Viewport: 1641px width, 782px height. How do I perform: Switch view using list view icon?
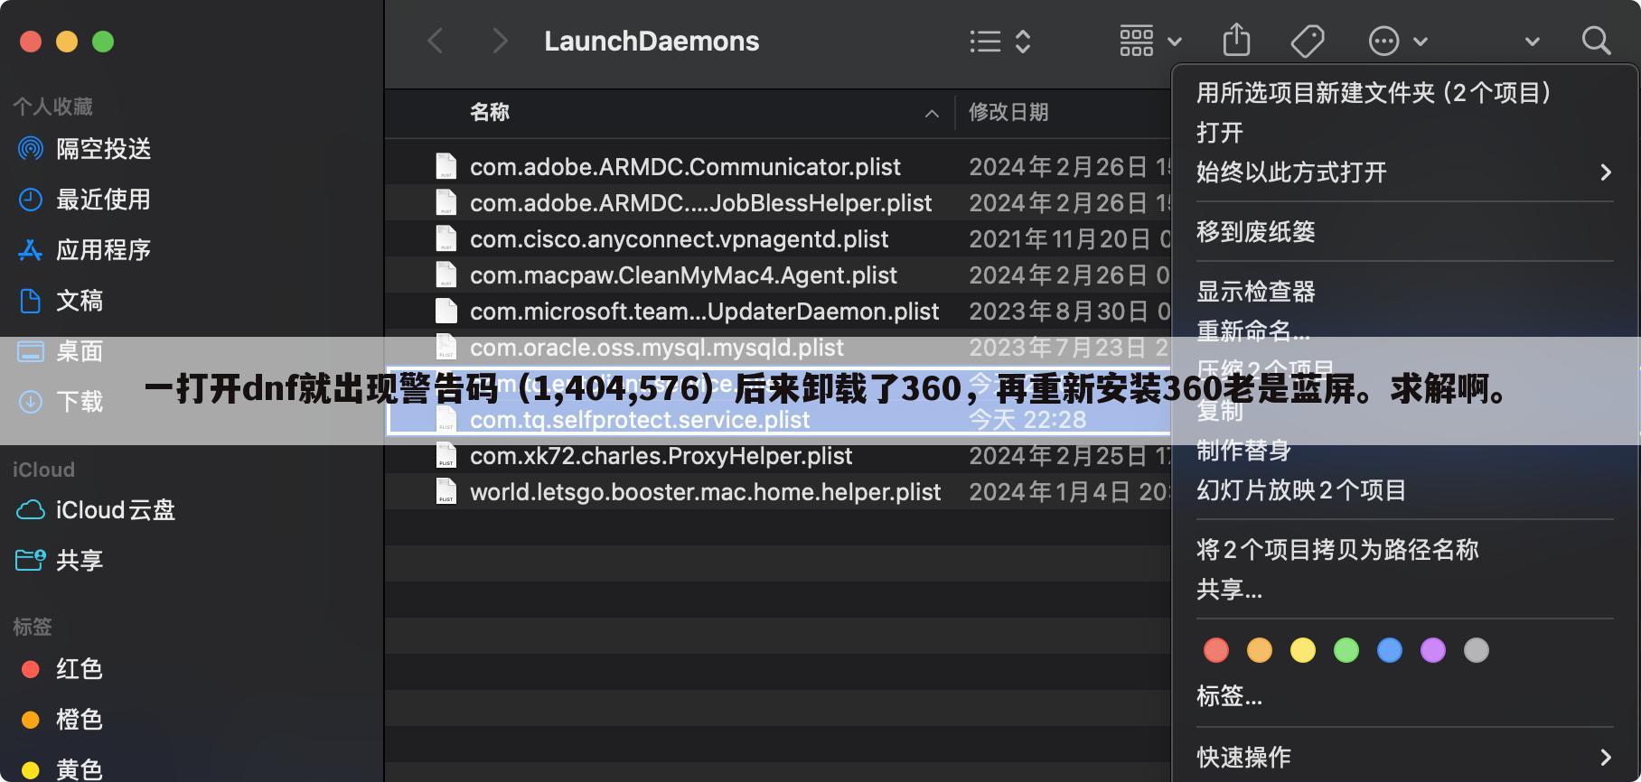point(985,42)
